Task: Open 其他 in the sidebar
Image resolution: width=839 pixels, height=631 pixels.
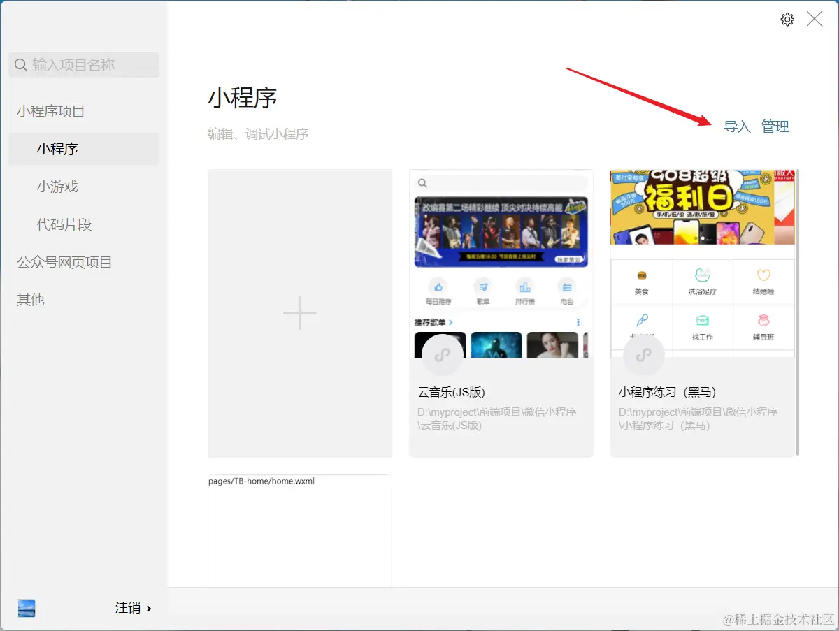Action: (31, 299)
